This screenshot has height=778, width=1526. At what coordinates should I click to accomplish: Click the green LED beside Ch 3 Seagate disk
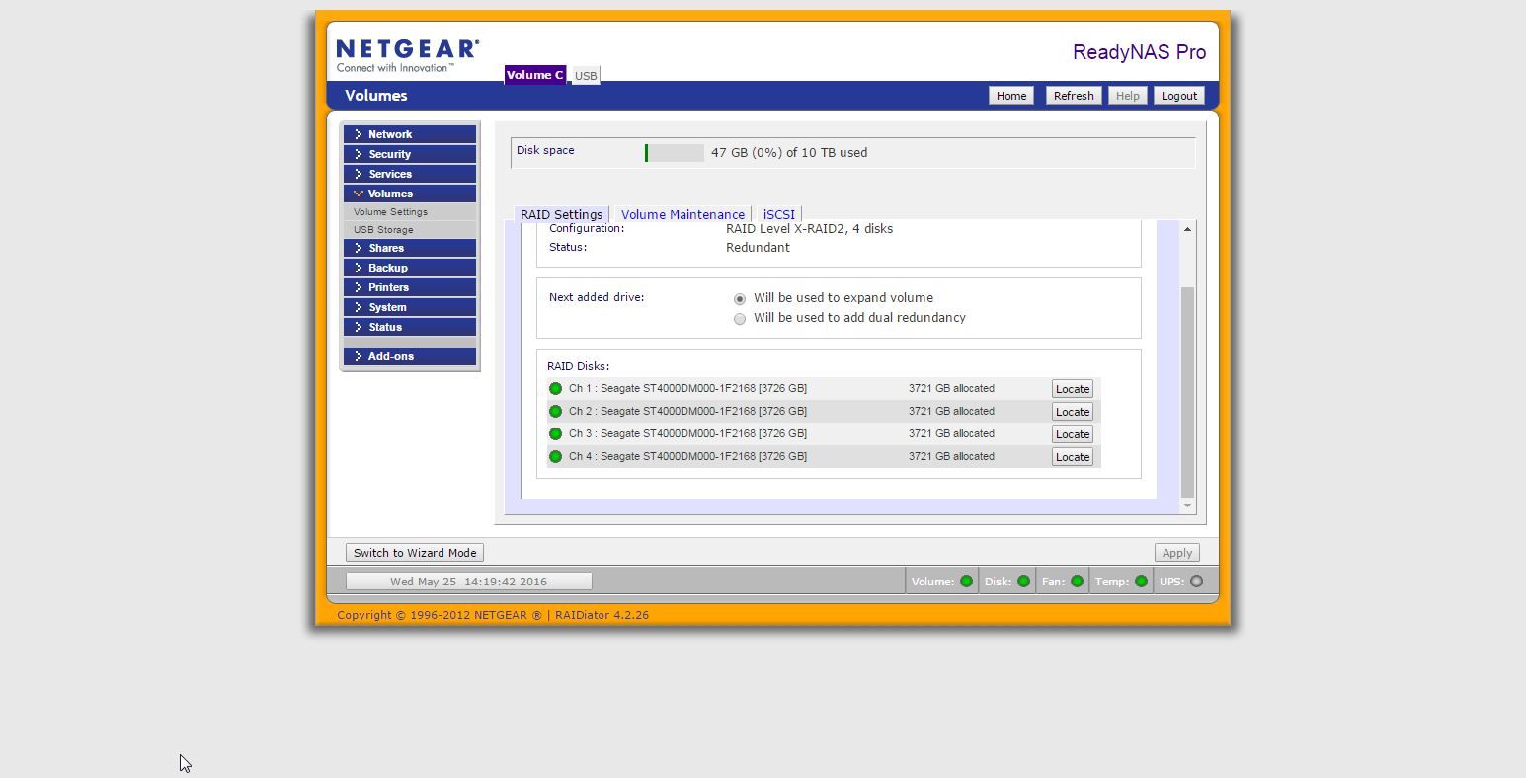point(555,433)
